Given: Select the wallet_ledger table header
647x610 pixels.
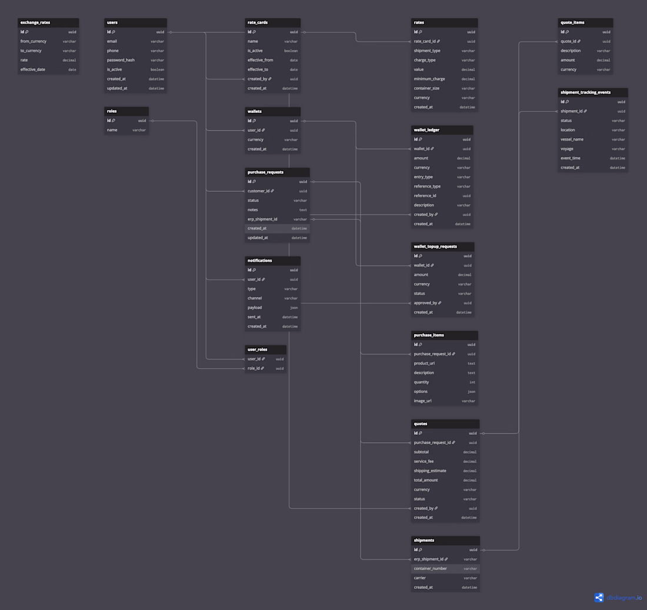Looking at the screenshot, I should click(442, 130).
